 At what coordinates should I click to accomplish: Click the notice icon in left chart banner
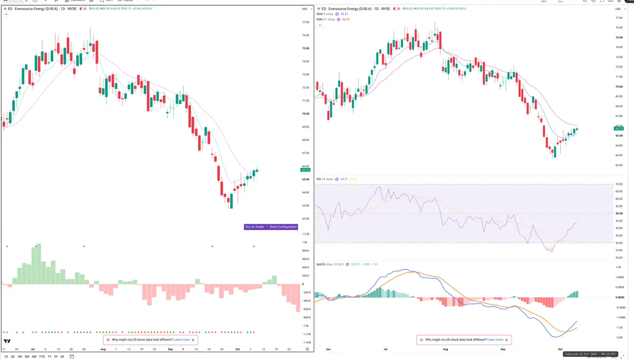[108, 340]
